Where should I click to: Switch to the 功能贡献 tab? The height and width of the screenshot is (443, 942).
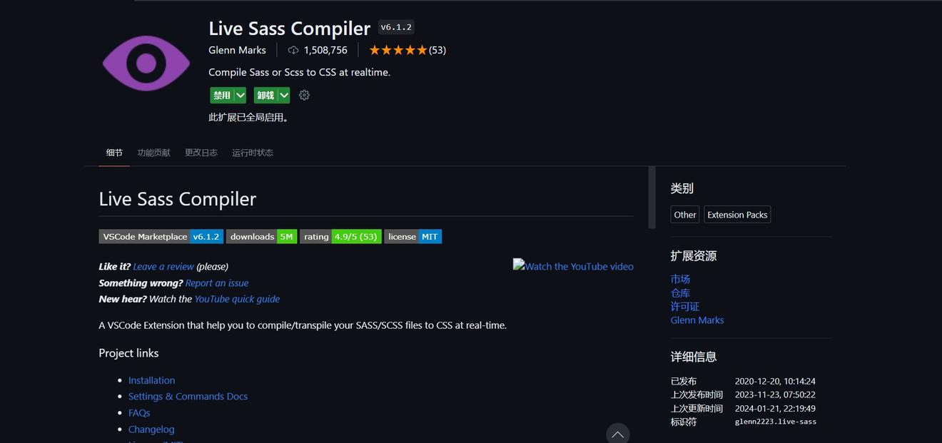(x=153, y=153)
